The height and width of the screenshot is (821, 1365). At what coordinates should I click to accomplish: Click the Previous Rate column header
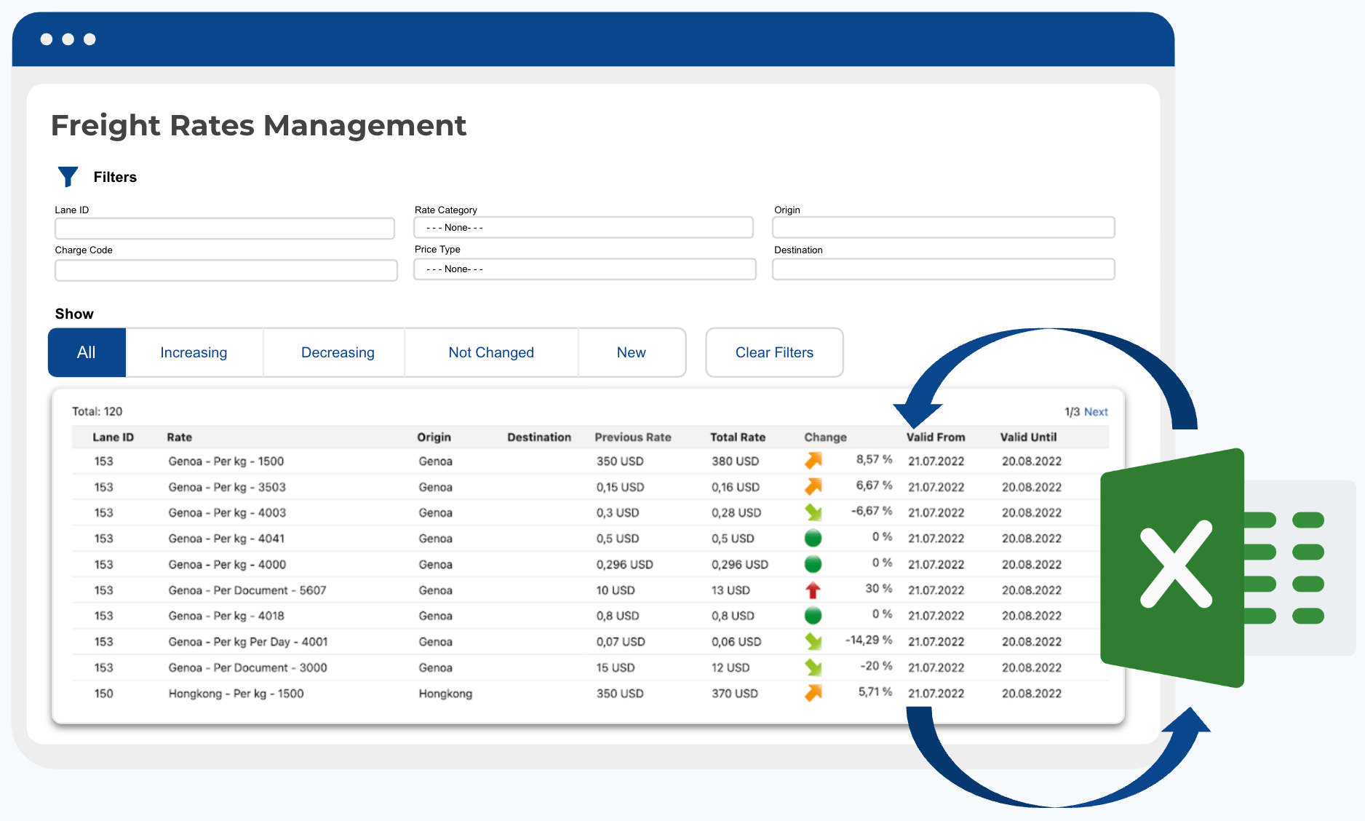[x=633, y=437]
